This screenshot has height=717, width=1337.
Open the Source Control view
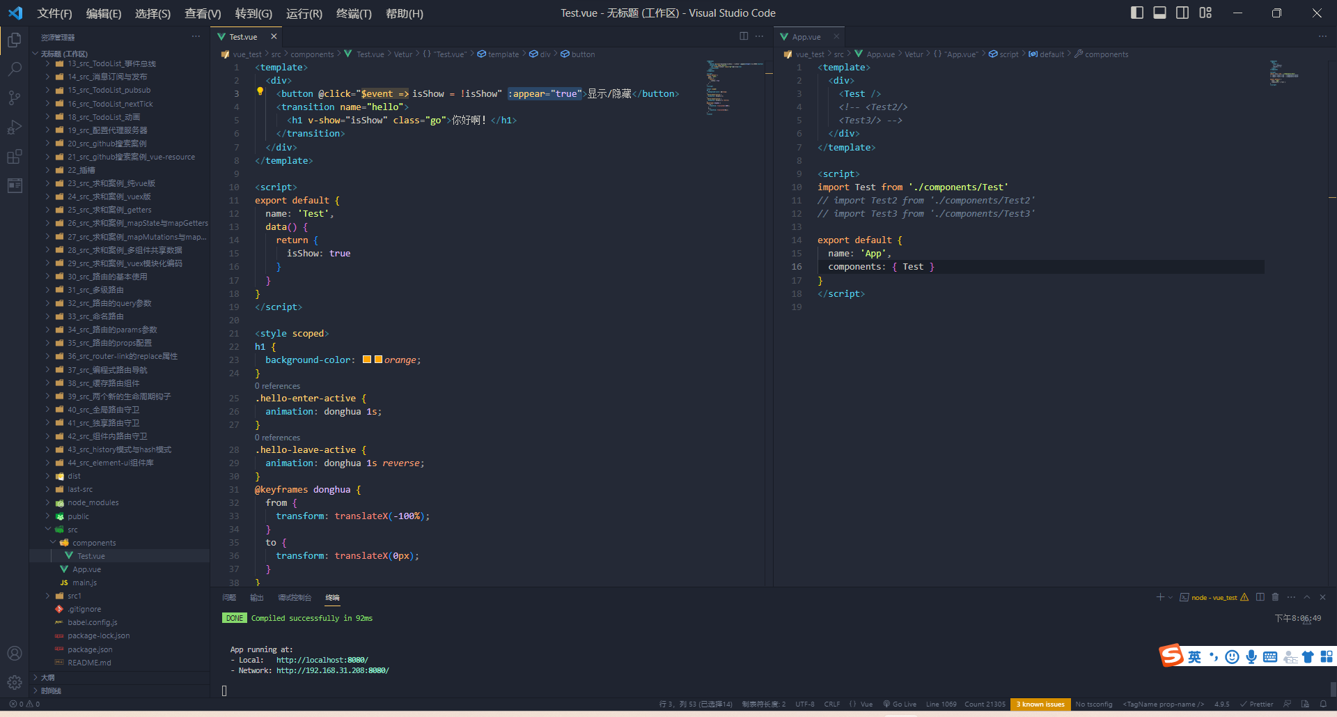[x=14, y=98]
